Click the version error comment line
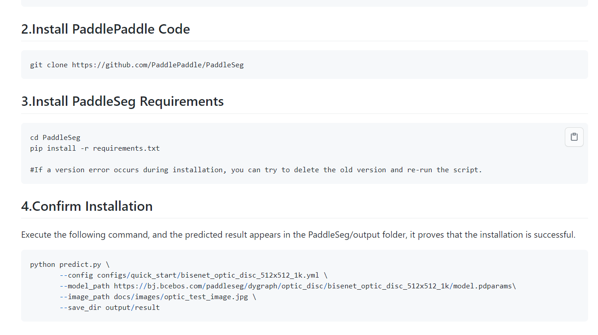 [x=256, y=170]
